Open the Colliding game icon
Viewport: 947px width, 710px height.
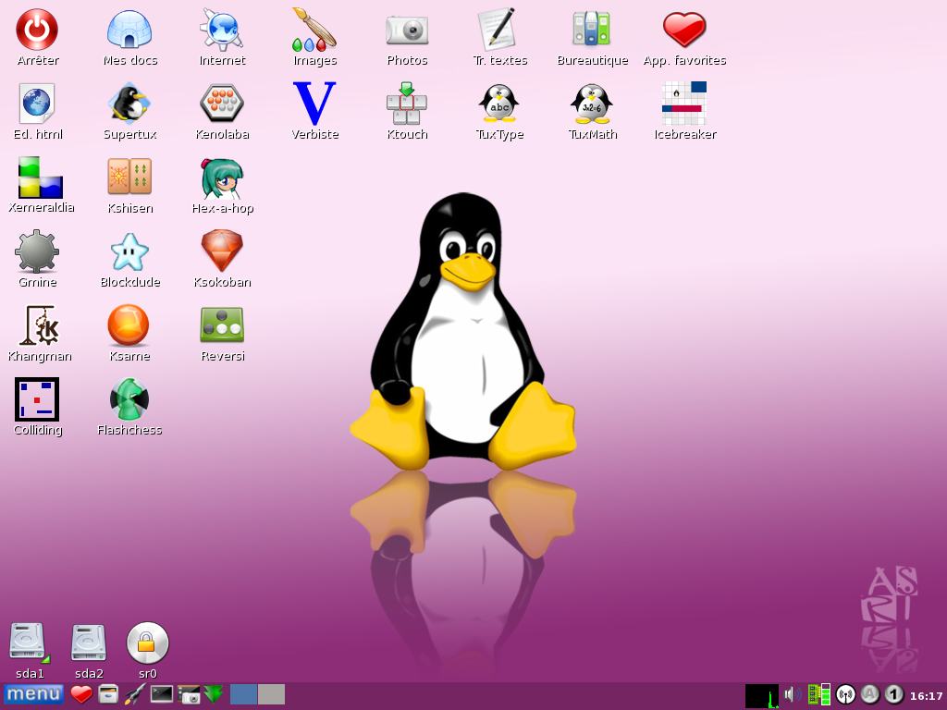tap(37, 399)
